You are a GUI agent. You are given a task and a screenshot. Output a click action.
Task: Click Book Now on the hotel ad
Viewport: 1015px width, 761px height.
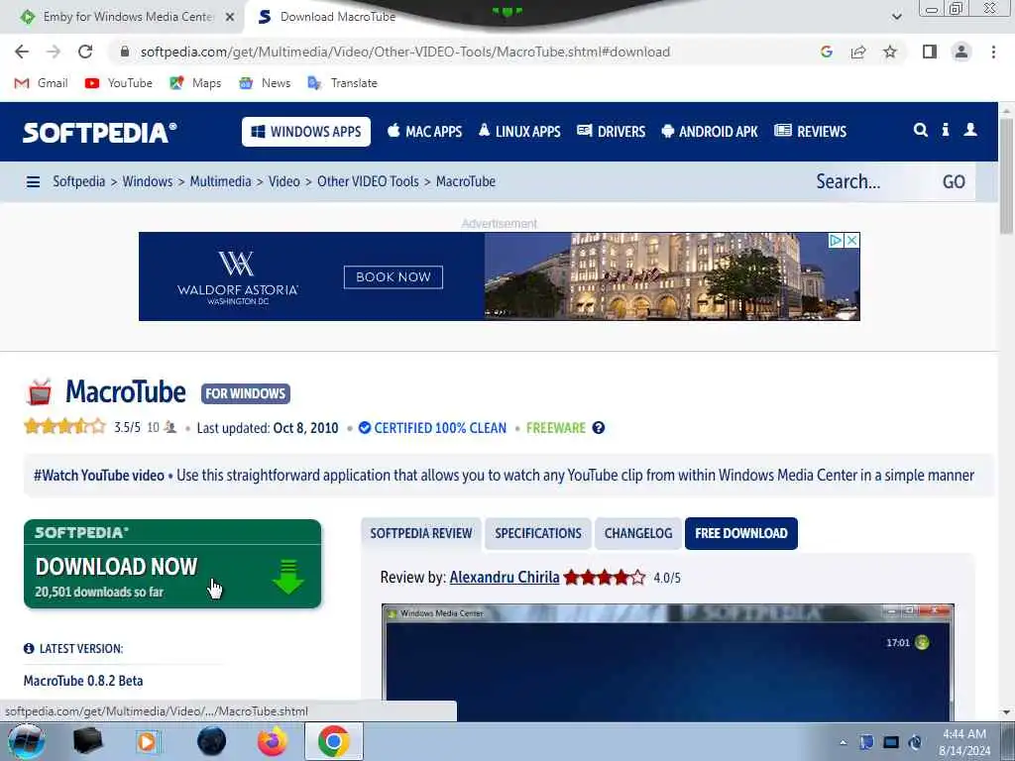393,277
